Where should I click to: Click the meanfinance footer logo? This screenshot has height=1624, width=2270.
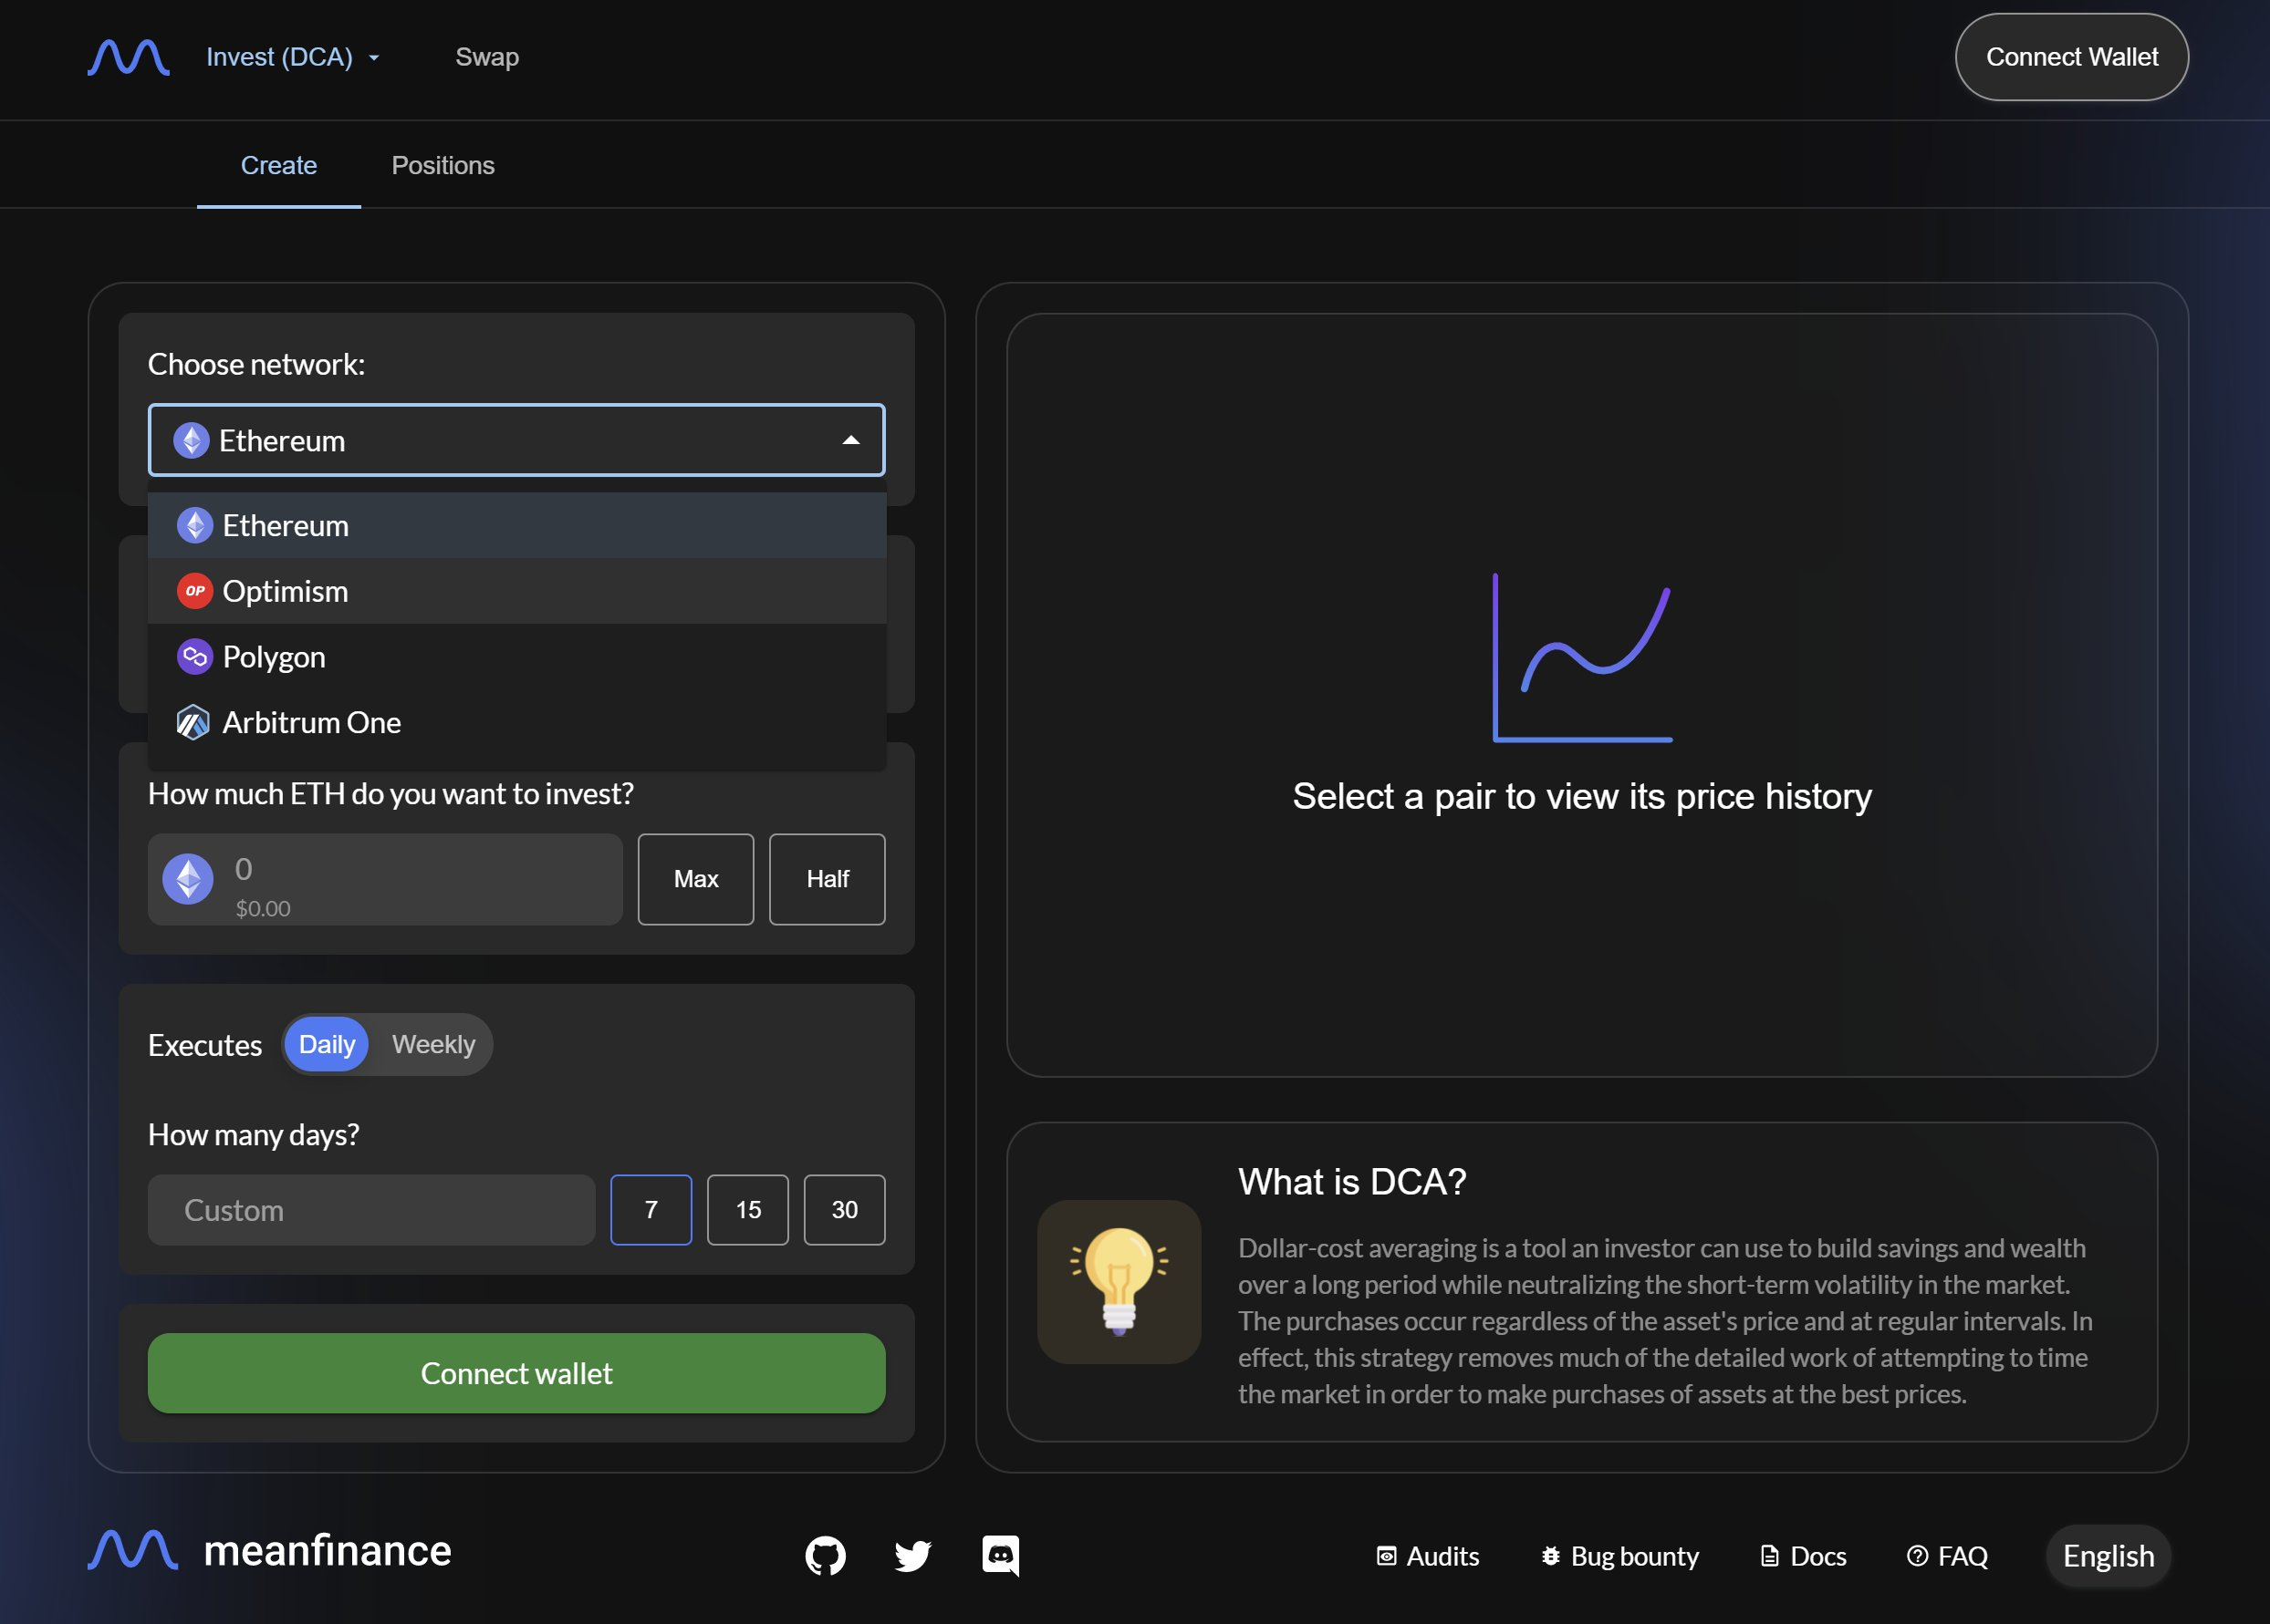269,1551
